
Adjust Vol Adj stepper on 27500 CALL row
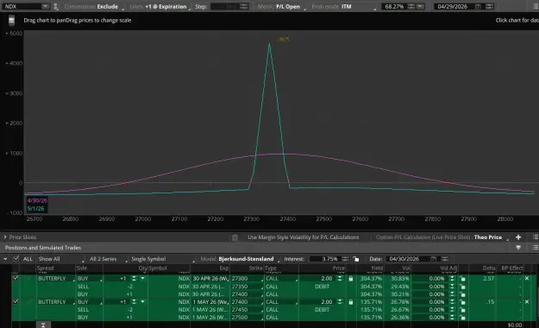pyautogui.click(x=453, y=318)
